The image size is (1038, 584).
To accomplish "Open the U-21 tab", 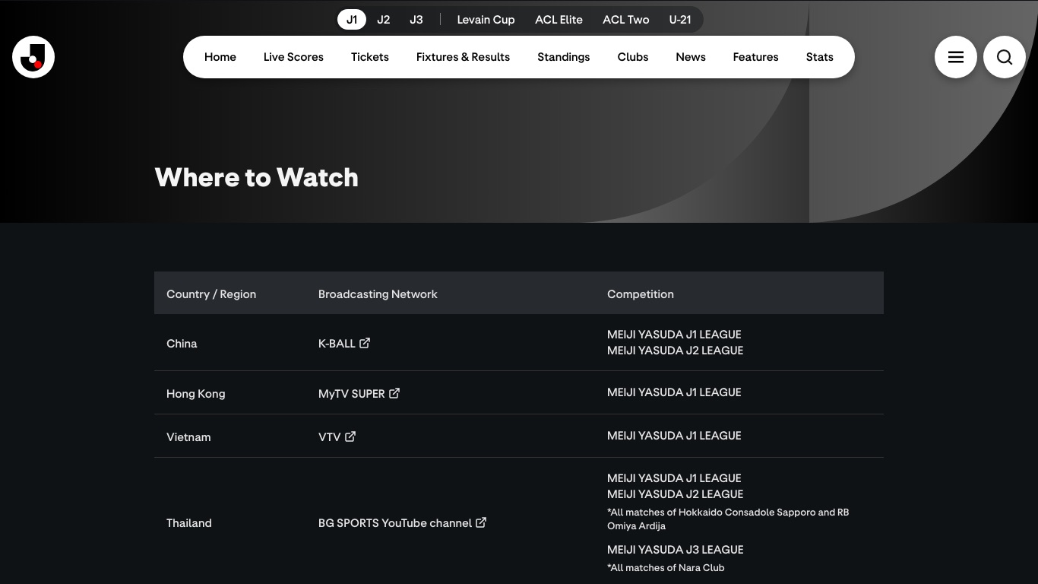I will click(680, 20).
